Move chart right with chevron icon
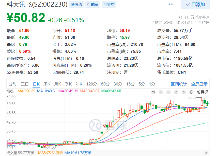The width and height of the screenshot is (217, 156). 184,92
